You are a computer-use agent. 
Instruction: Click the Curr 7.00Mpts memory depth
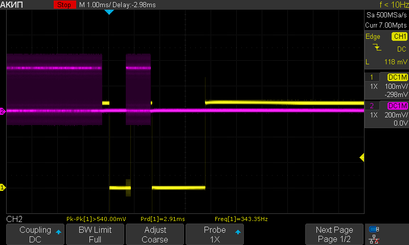386,25
